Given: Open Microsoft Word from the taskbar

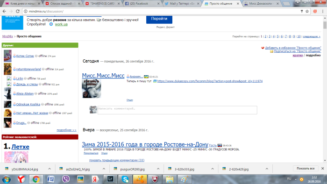Looking at the screenshot, I should coord(51,179).
